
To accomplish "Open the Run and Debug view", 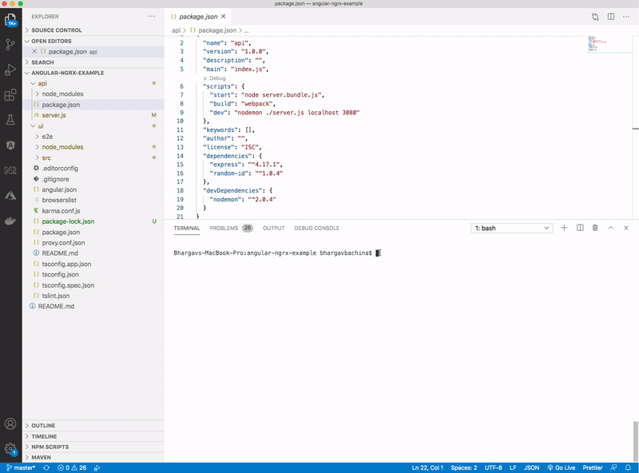I will [10, 70].
